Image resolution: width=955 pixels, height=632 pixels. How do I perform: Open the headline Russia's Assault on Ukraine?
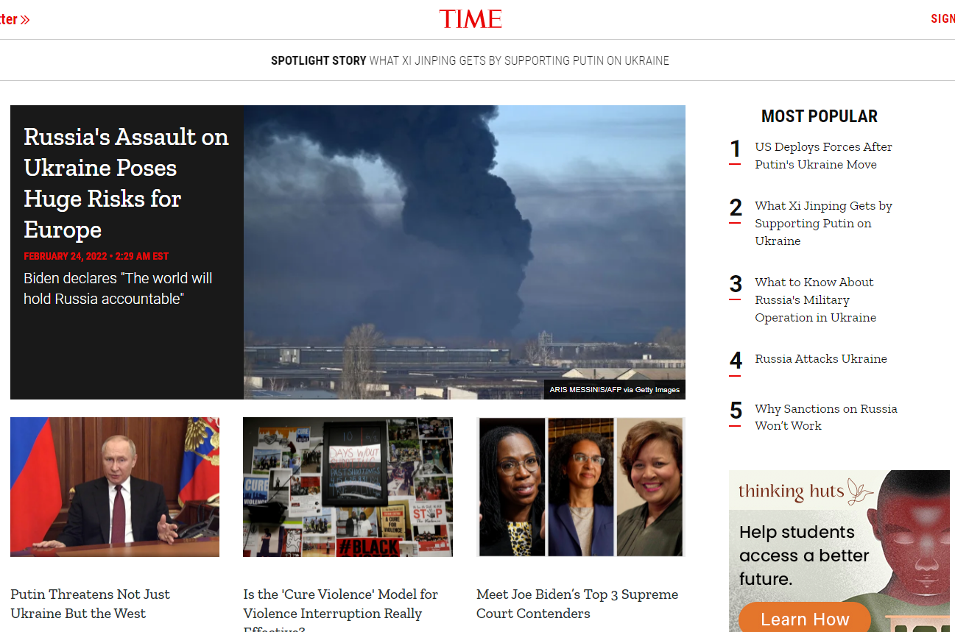pos(126,183)
